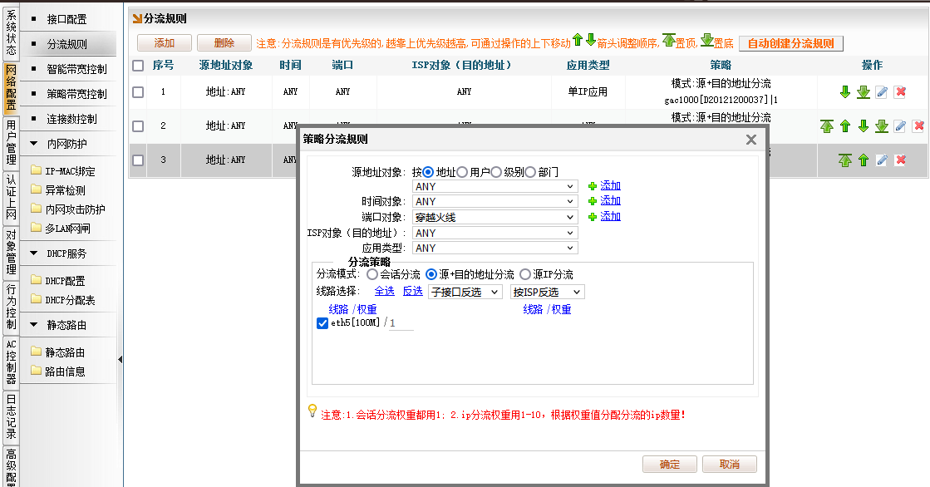Switch to the 日志记录 vertical tab

(x=11, y=417)
